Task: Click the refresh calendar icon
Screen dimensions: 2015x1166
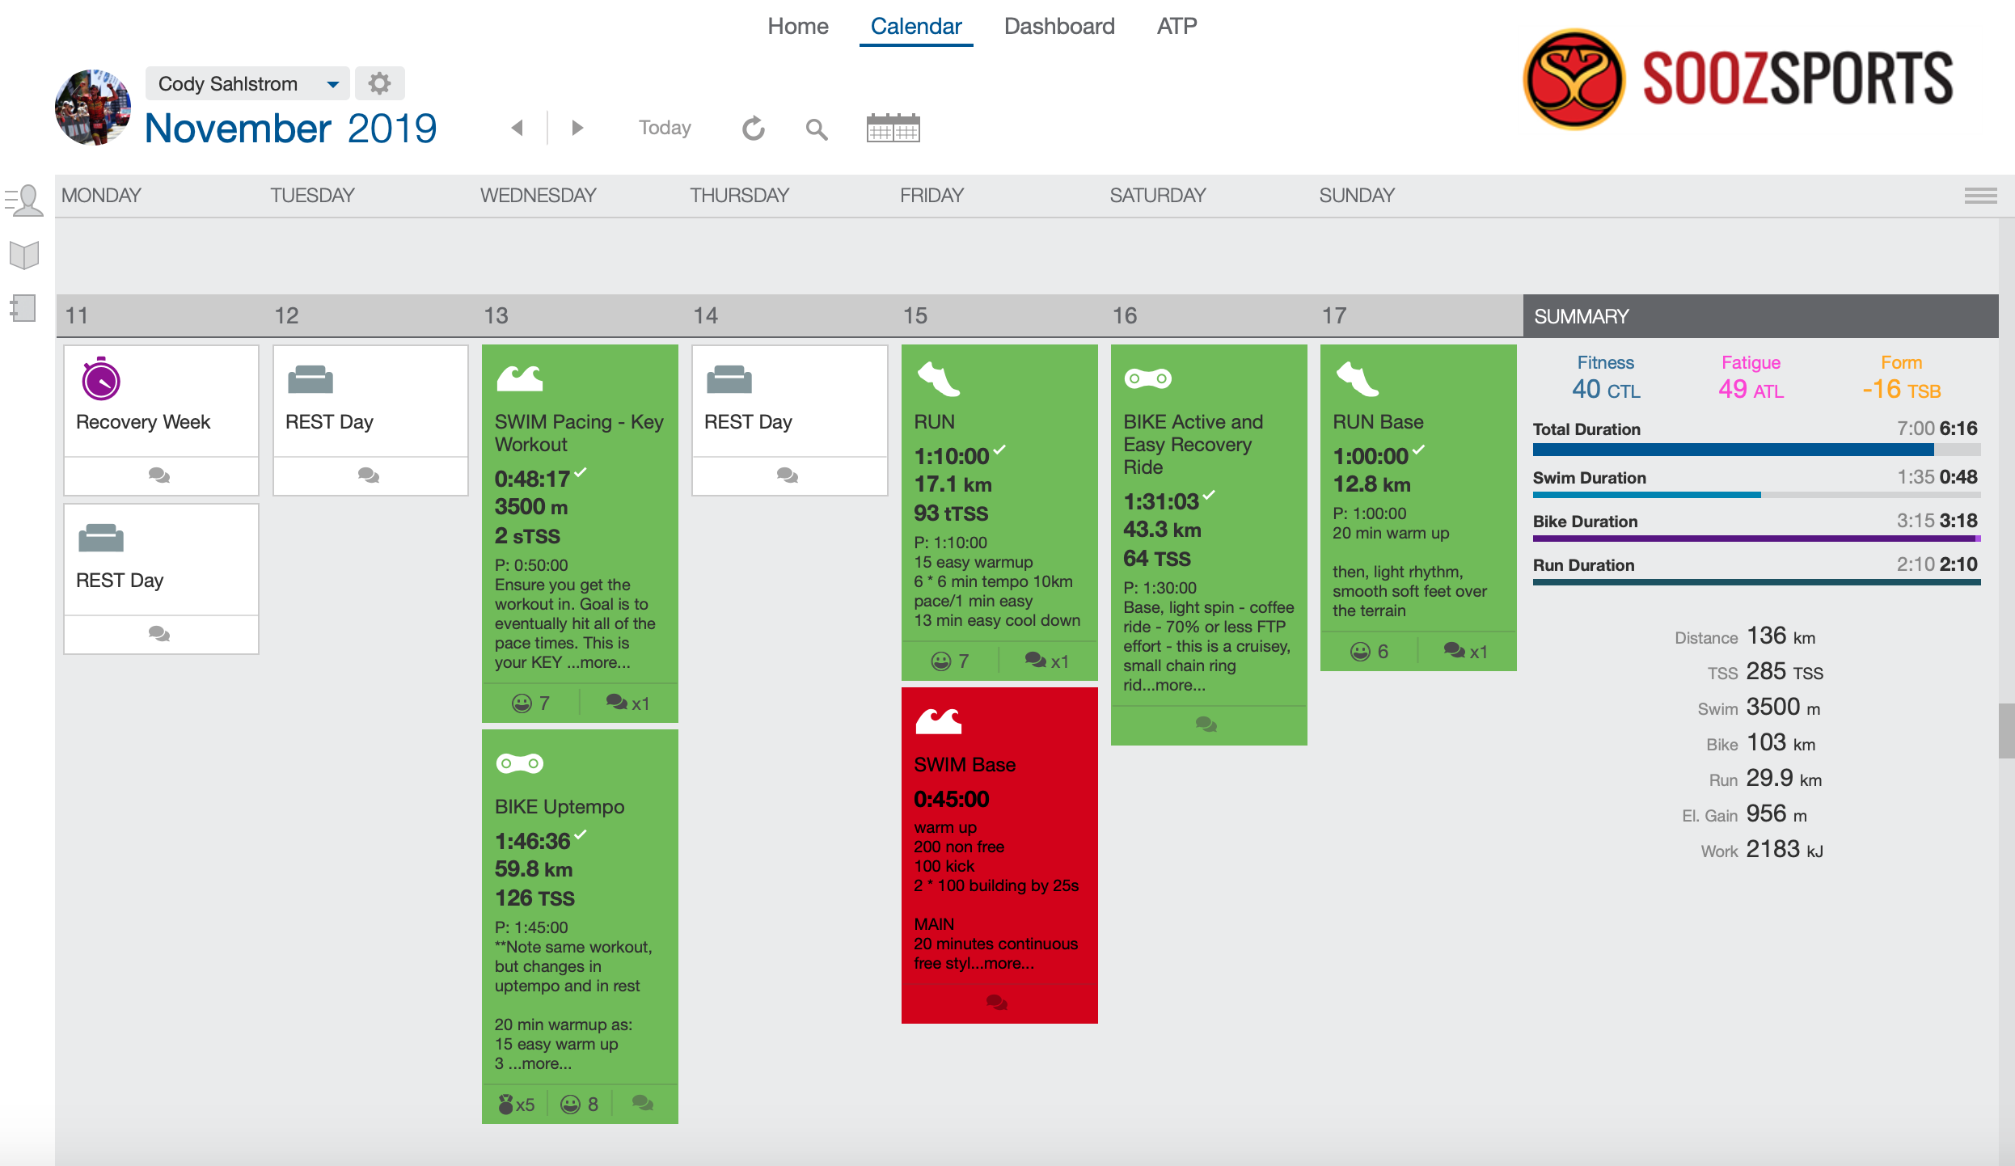Action: click(x=753, y=128)
